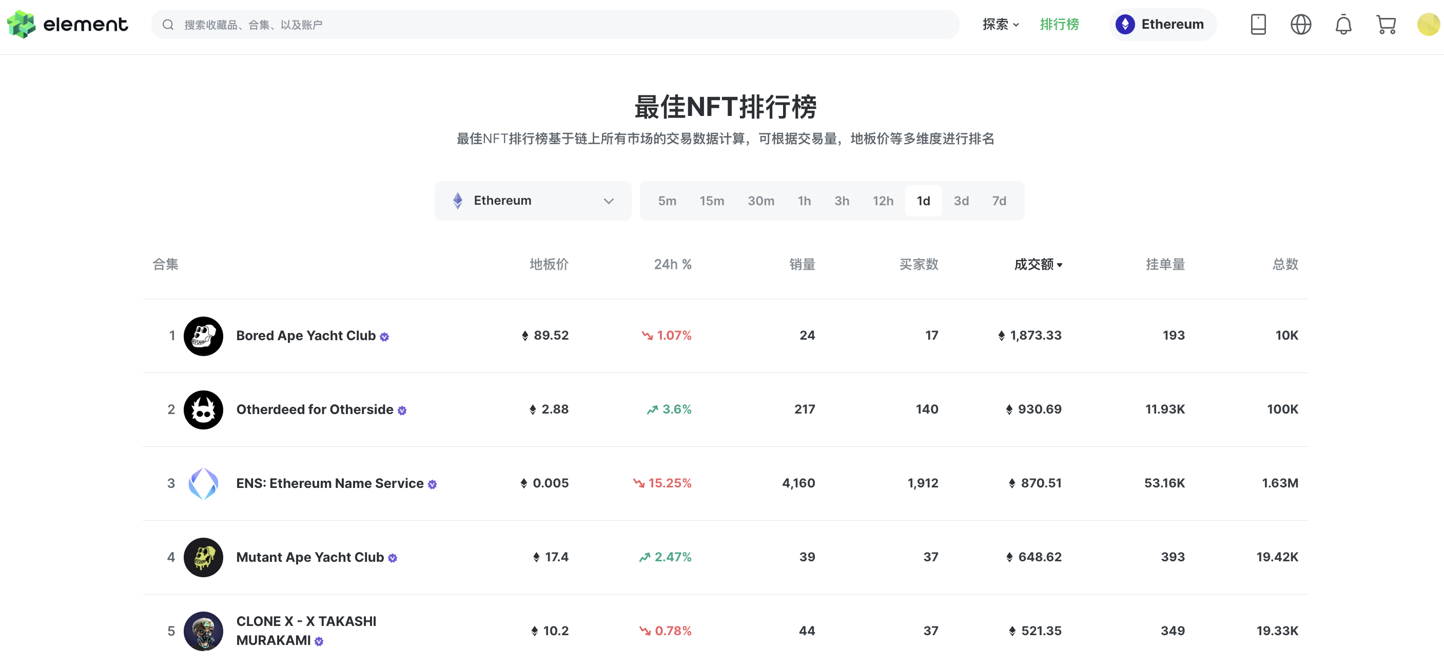Click verified badge beside Otherdeed for Otherside
The image size is (1444, 667).
point(402,411)
